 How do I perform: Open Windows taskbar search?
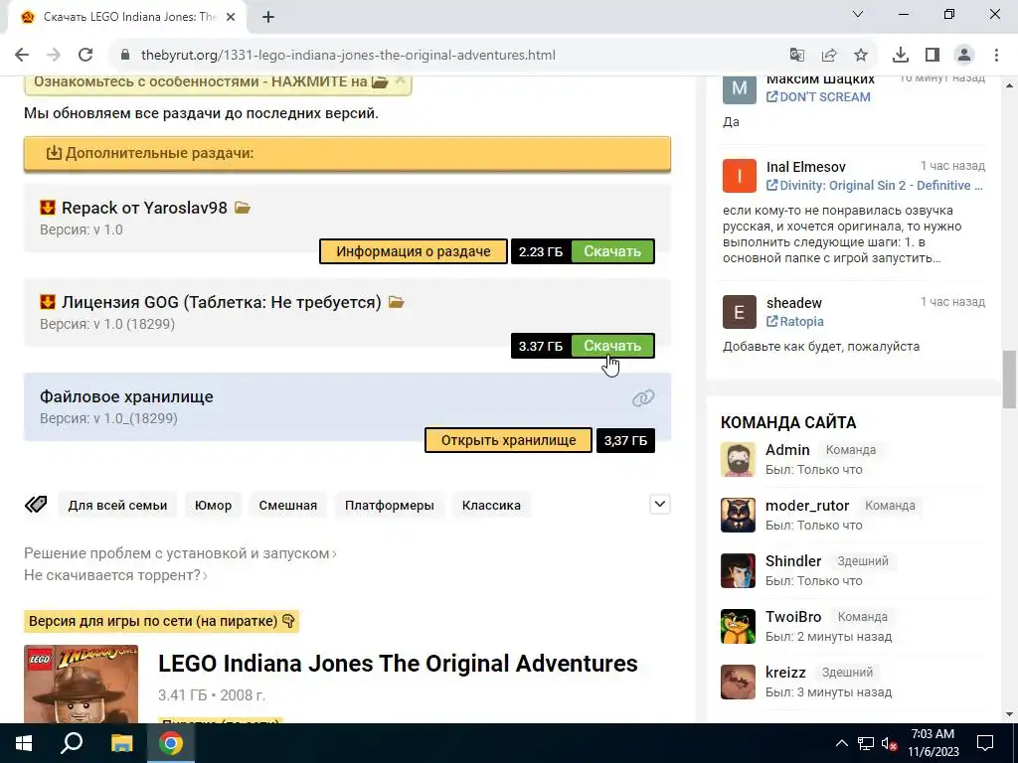(72, 743)
